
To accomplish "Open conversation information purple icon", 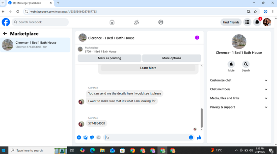I will [197, 38].
